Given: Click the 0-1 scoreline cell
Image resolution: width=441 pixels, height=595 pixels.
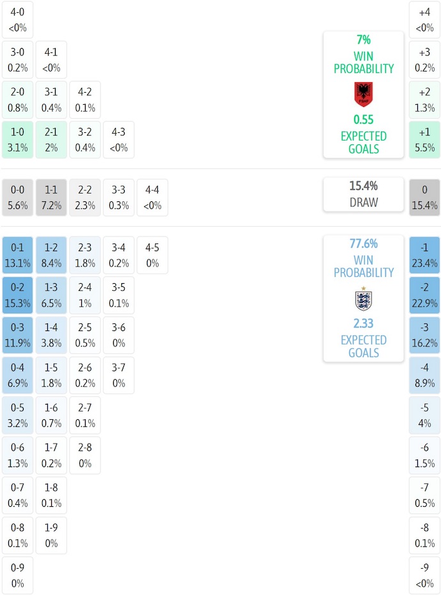Looking at the screenshot, I should click(x=18, y=256).
